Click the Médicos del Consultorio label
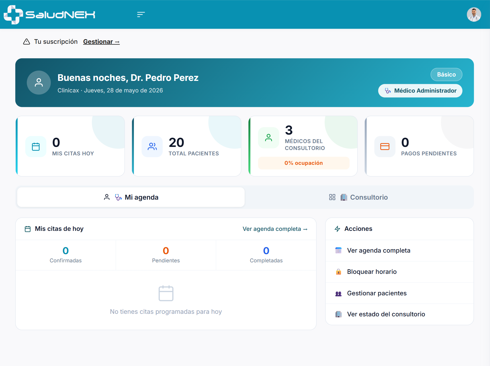Viewport: 490px width, 366px height. point(305,145)
